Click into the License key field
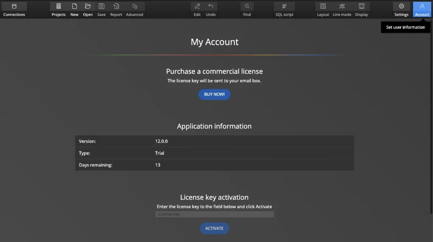Screen dimensions: 433x242 click(214, 214)
